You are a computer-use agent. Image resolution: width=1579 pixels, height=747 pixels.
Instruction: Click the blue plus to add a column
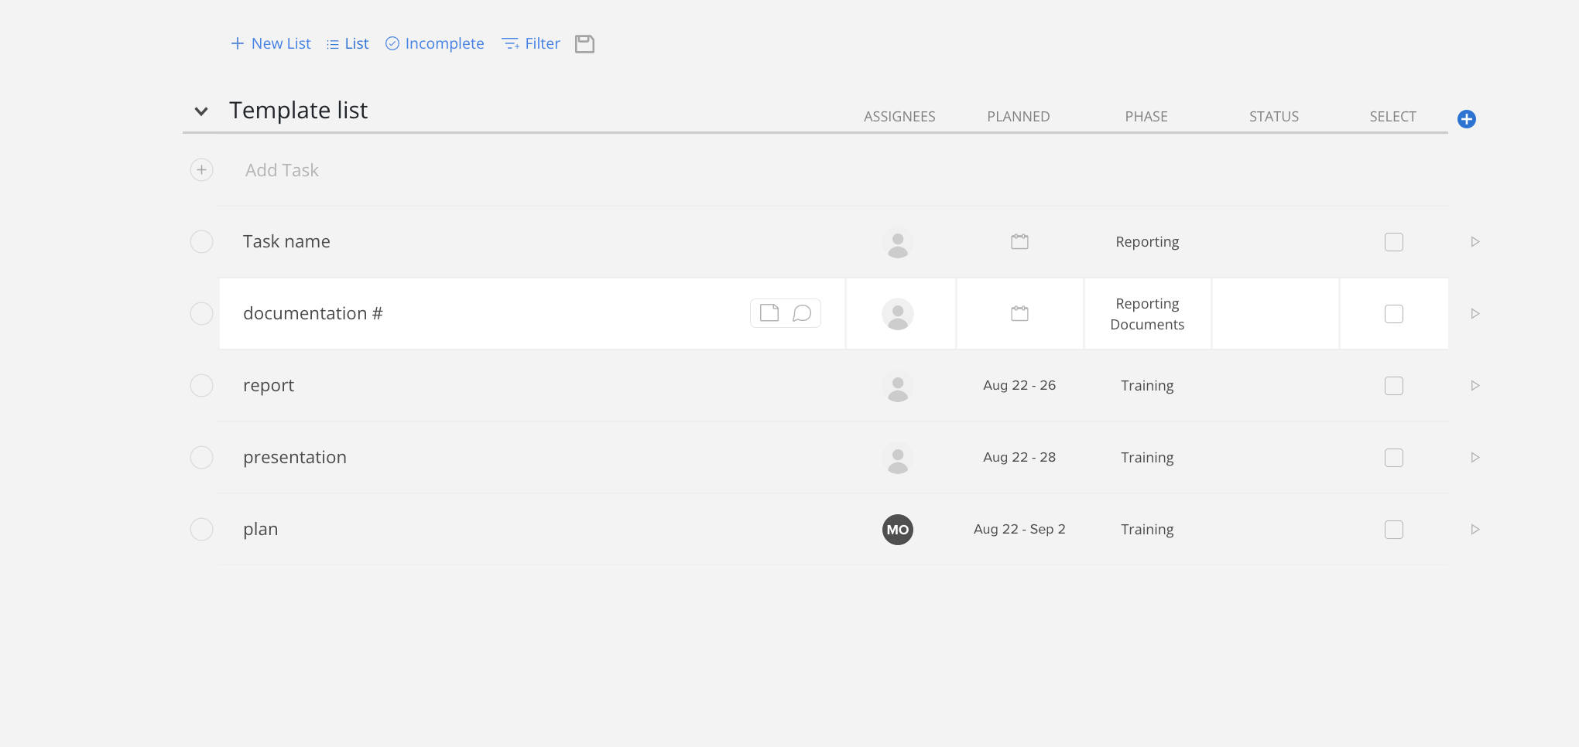1467,119
